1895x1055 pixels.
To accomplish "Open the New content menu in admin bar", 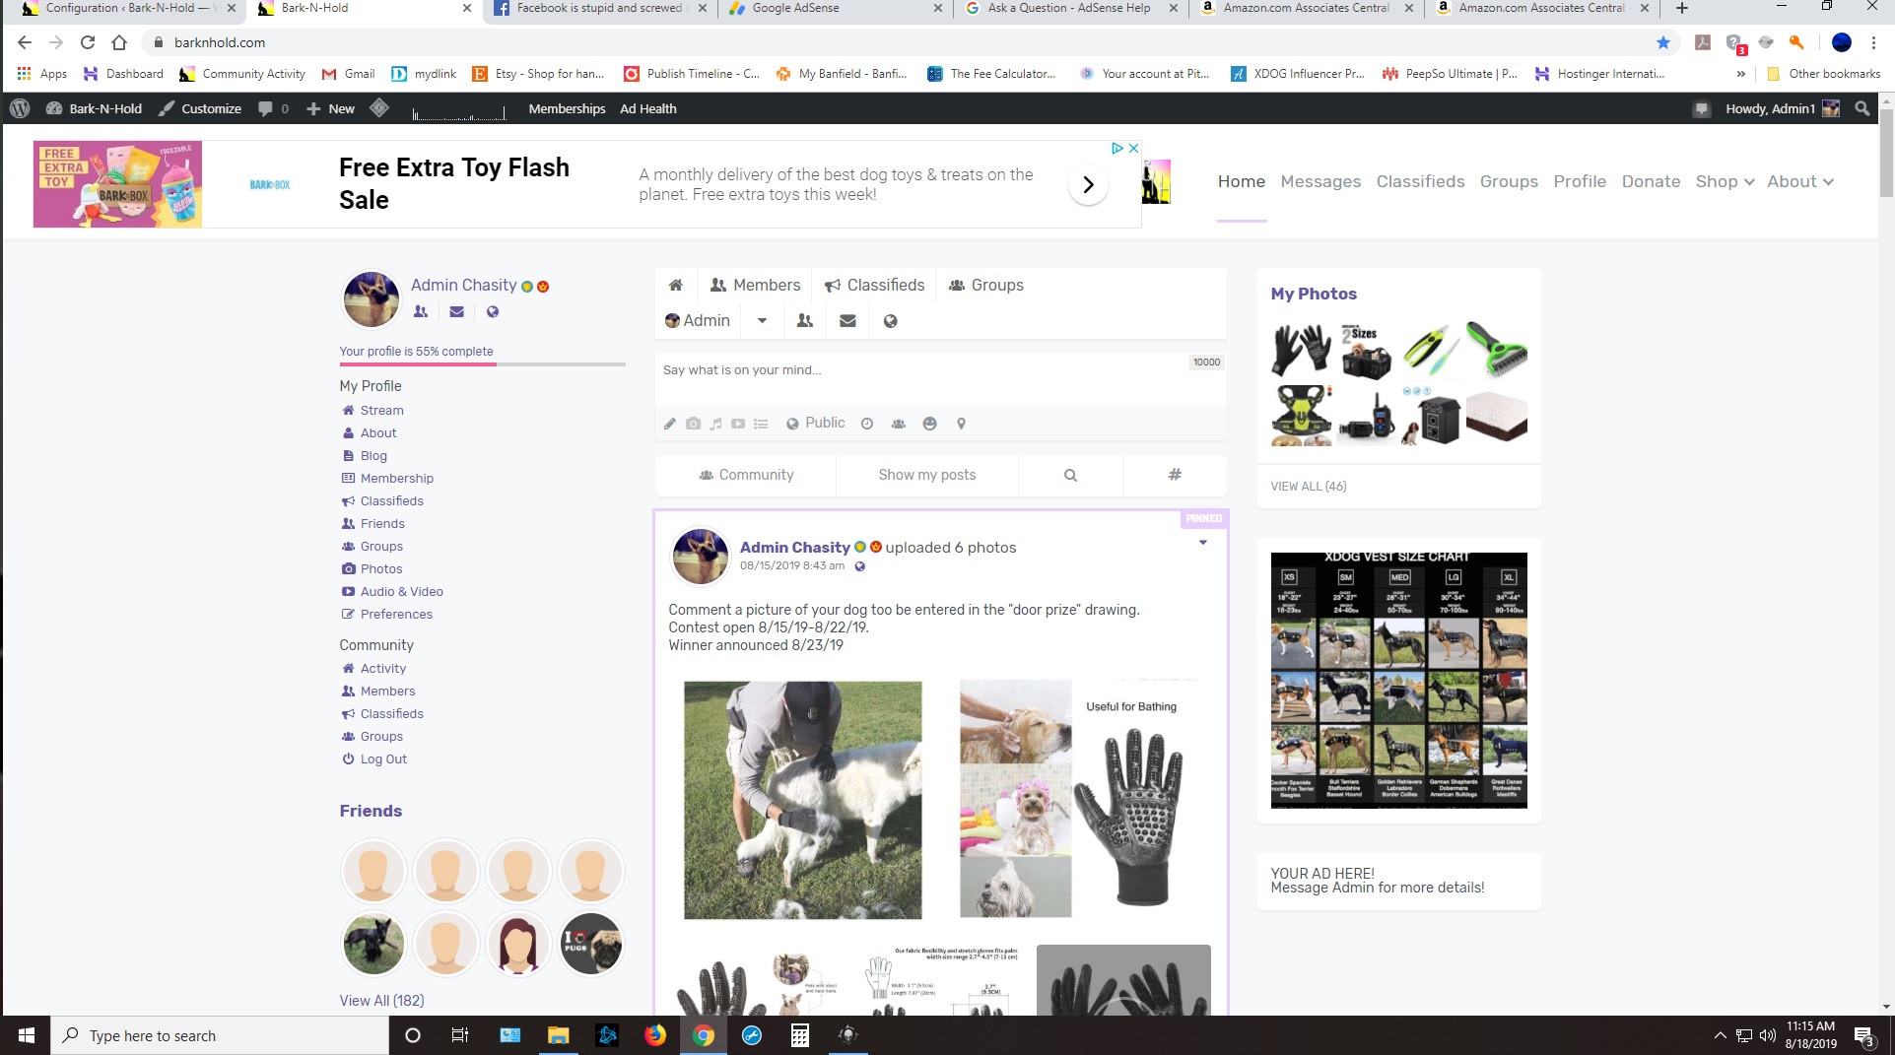I will 330,108.
